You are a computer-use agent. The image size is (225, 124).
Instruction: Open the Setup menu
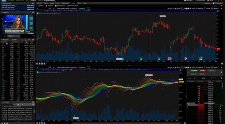point(210,1)
